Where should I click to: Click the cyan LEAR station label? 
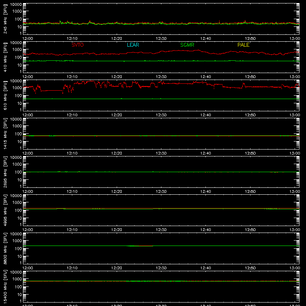tap(133, 45)
